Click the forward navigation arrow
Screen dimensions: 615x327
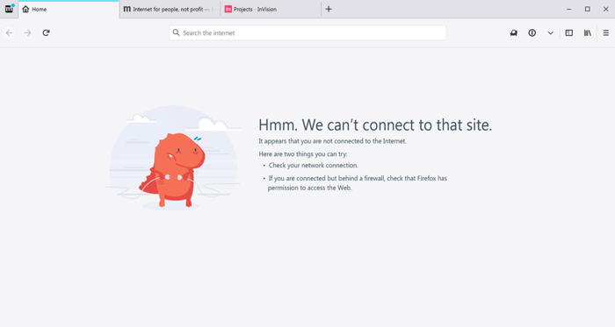point(27,32)
